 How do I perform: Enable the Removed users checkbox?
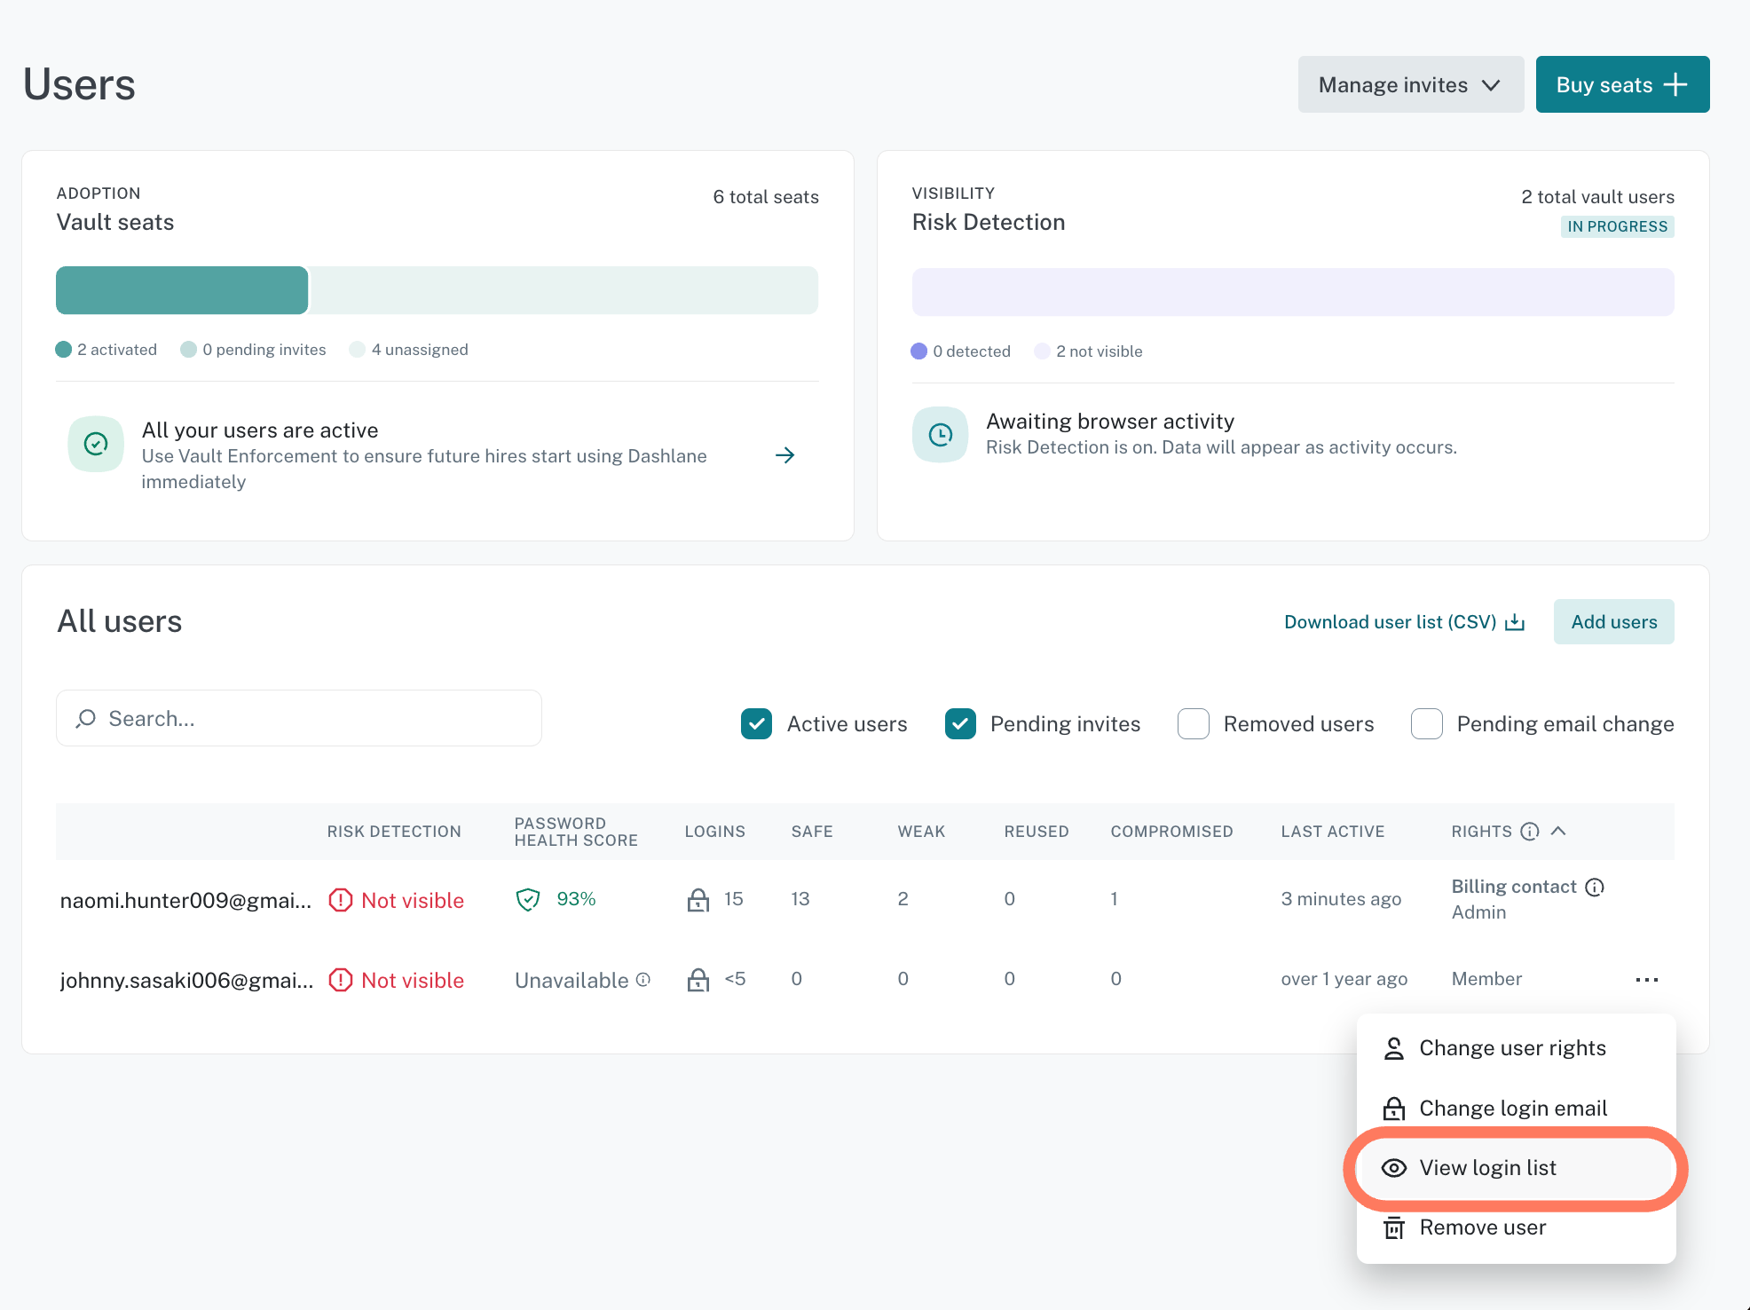pyautogui.click(x=1194, y=724)
